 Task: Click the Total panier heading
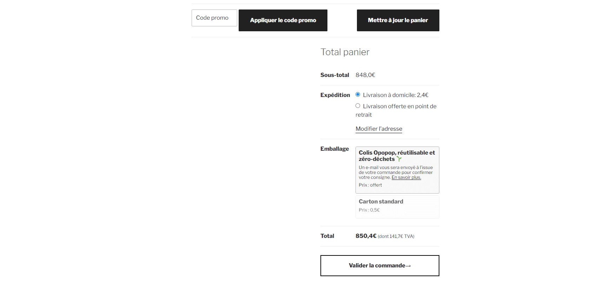coord(345,52)
